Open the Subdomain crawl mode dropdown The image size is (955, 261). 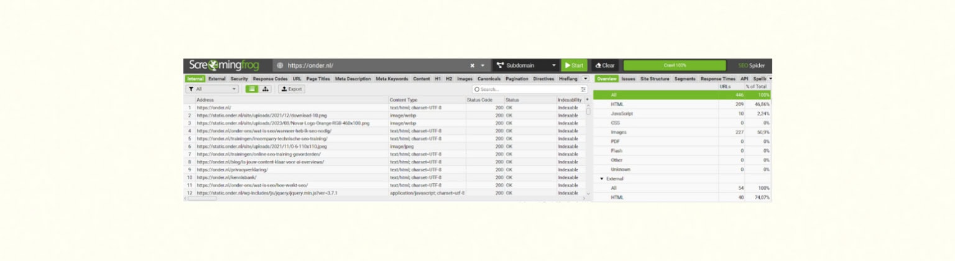pyautogui.click(x=526, y=65)
